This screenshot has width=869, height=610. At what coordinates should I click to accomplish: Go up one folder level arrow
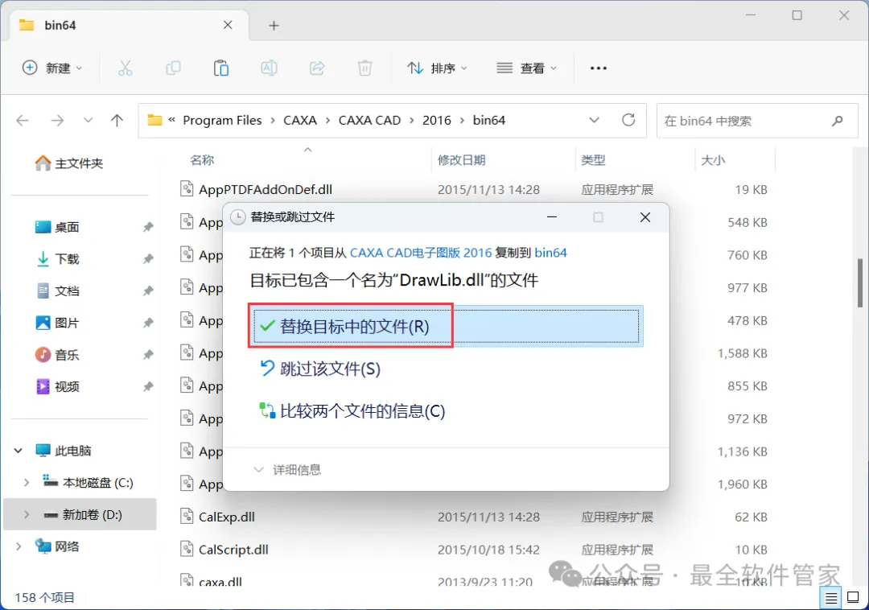117,120
